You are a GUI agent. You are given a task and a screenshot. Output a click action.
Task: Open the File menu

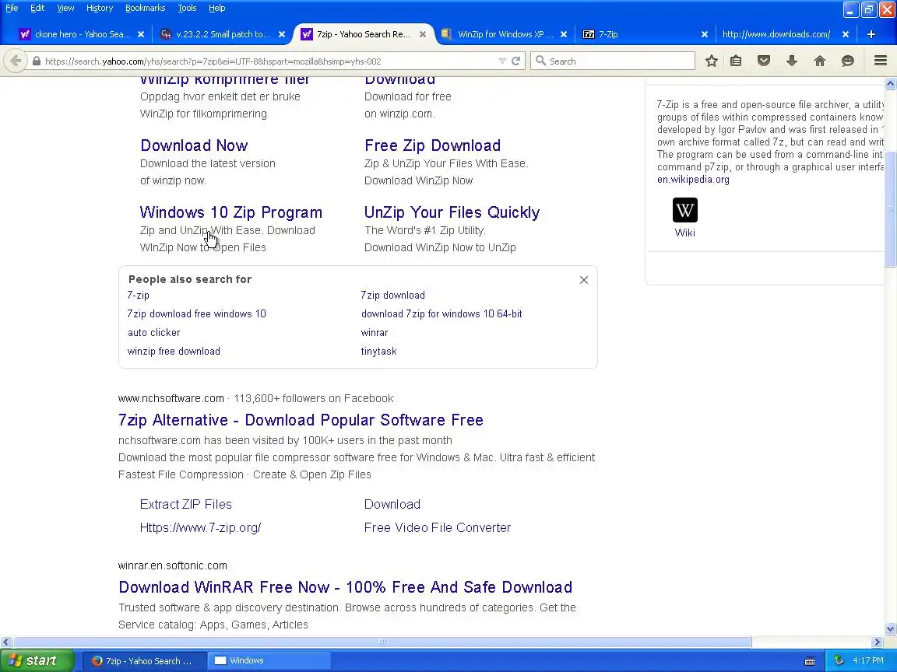click(12, 8)
